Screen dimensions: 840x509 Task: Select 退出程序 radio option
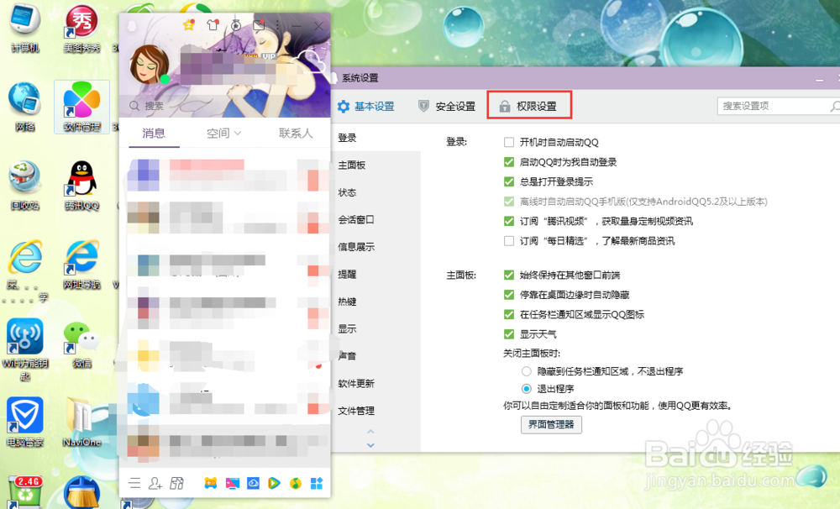[x=526, y=389]
